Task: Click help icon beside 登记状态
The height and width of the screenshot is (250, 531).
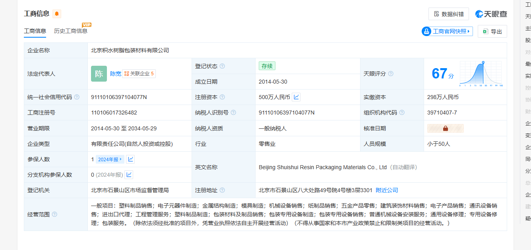Action: pyautogui.click(x=222, y=66)
